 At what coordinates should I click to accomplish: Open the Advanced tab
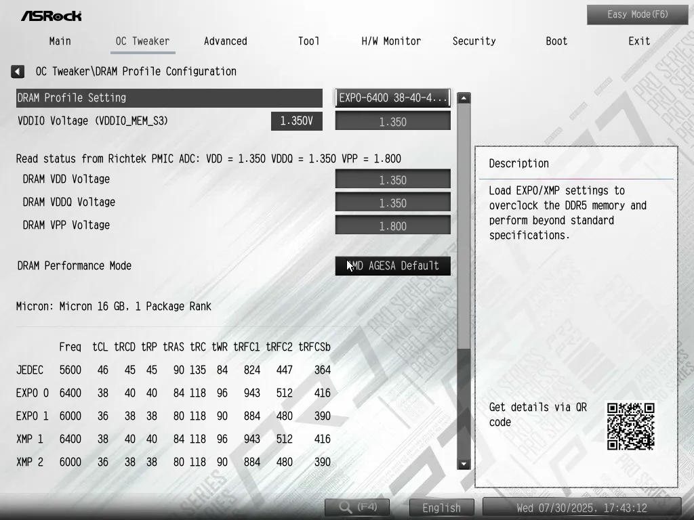tap(225, 41)
